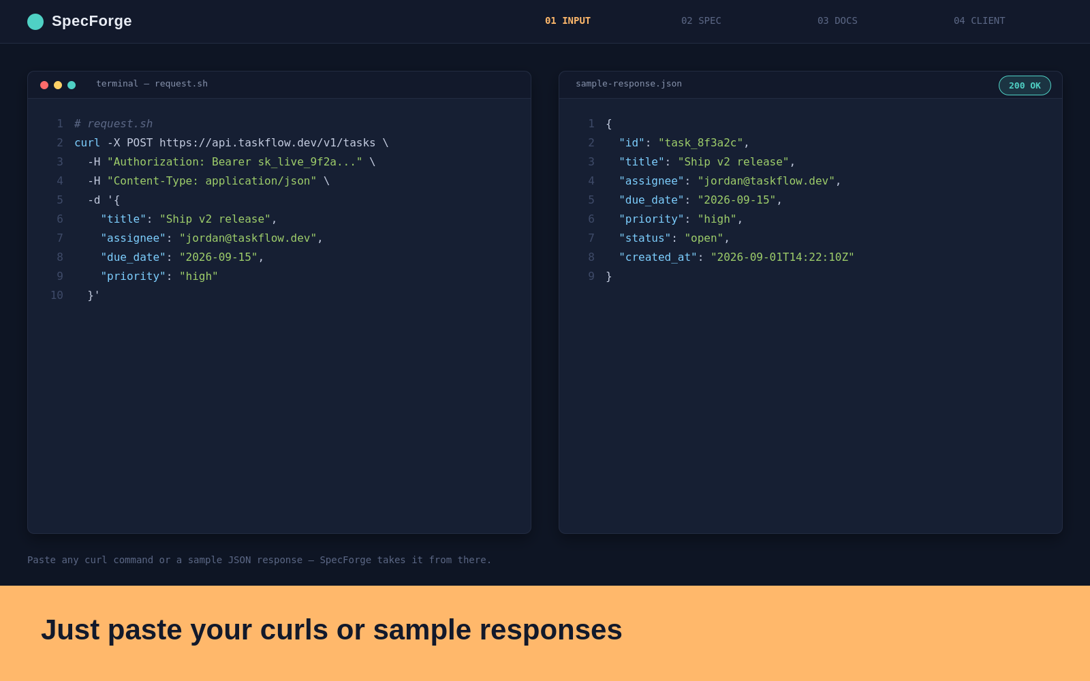The width and height of the screenshot is (1090, 681).
Task: Click the red terminal window dot
Action: coord(44,85)
